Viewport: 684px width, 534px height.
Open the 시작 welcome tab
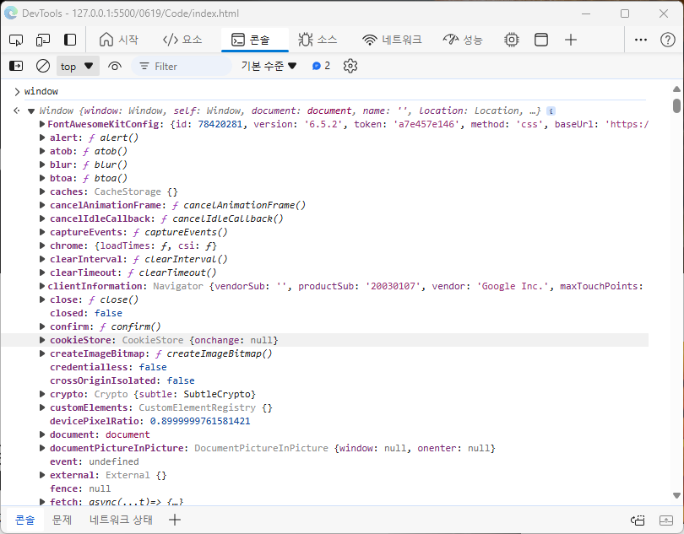coord(119,40)
